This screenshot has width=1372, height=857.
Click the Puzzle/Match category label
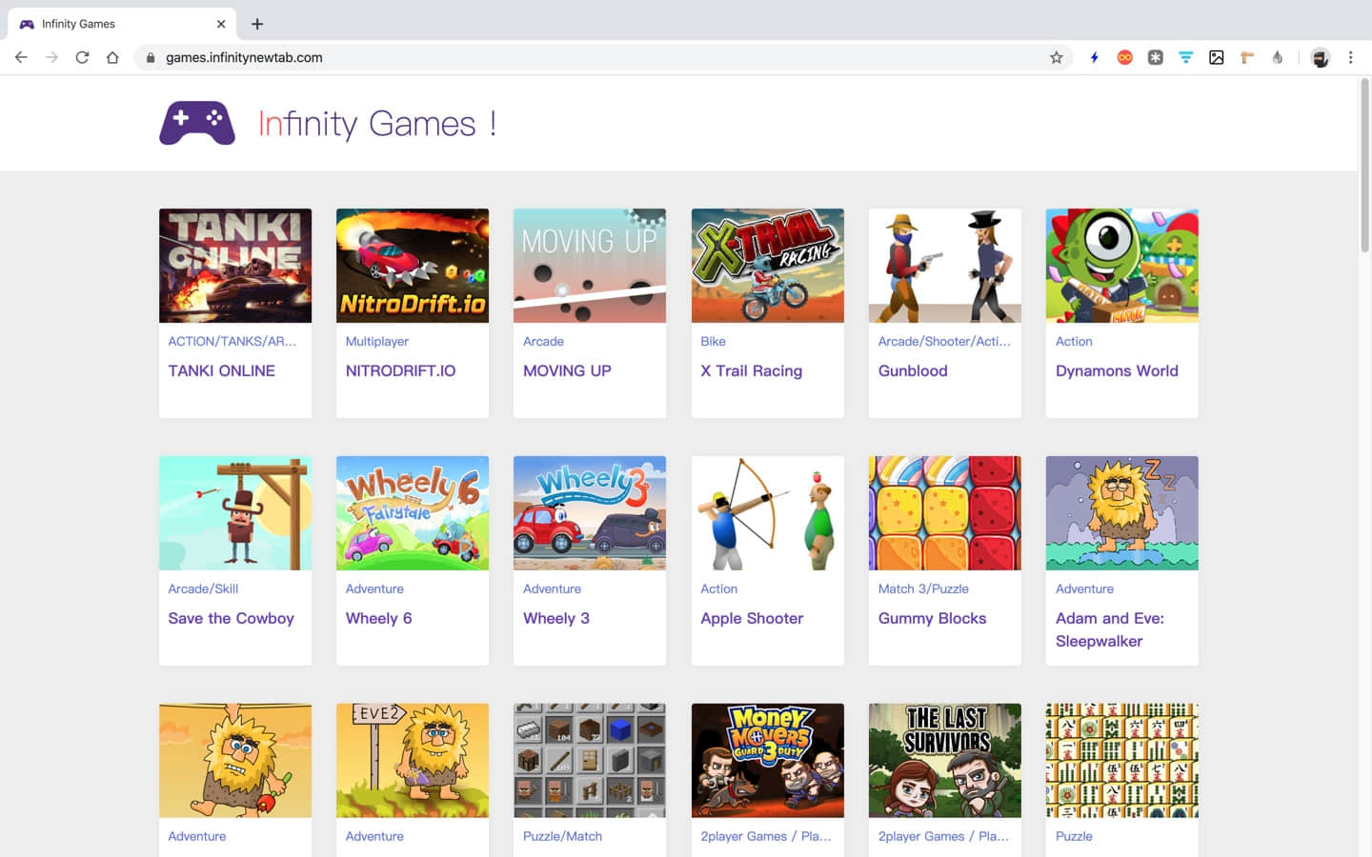click(x=562, y=836)
